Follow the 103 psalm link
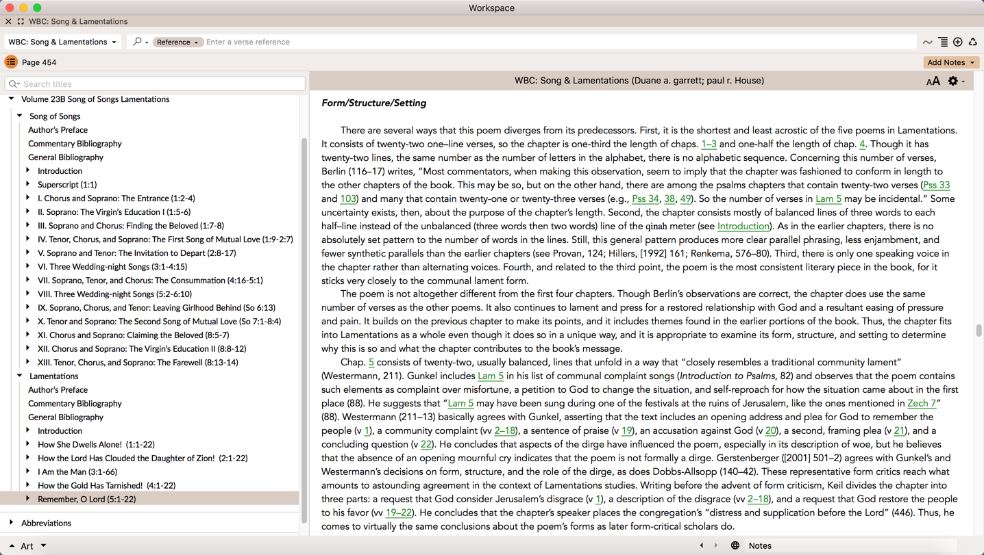984x555 pixels. (x=348, y=198)
